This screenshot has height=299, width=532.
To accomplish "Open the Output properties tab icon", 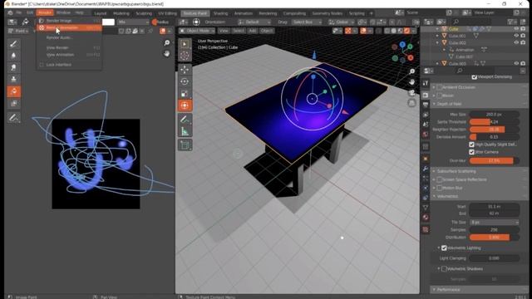I will point(426,105).
